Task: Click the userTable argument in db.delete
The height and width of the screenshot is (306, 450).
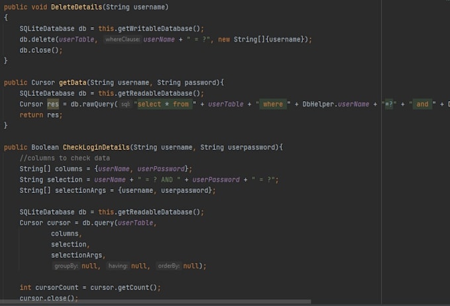Action: tap(76, 39)
